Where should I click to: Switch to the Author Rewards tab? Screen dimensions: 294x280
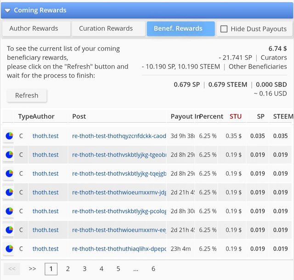[34, 29]
